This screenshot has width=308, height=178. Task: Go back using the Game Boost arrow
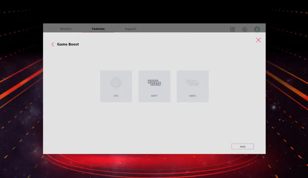[x=53, y=44]
